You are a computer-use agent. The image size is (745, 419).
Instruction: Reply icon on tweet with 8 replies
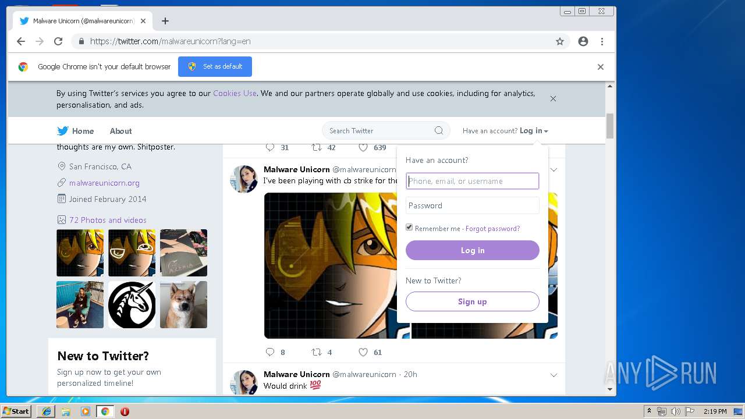(x=269, y=352)
